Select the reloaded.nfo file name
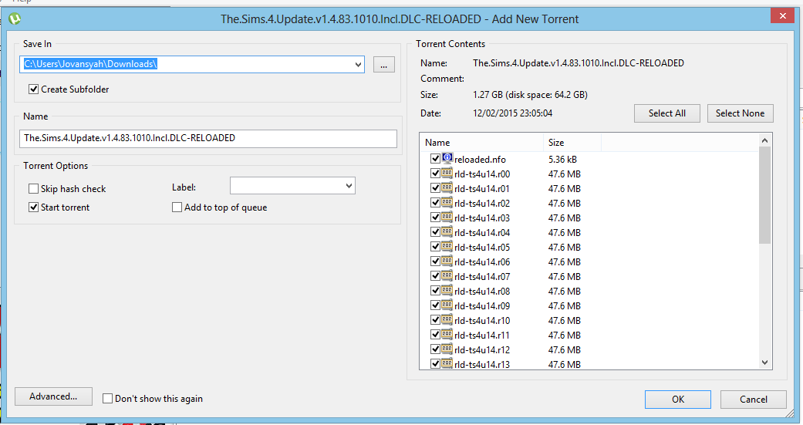This screenshot has width=803, height=425. [x=480, y=159]
